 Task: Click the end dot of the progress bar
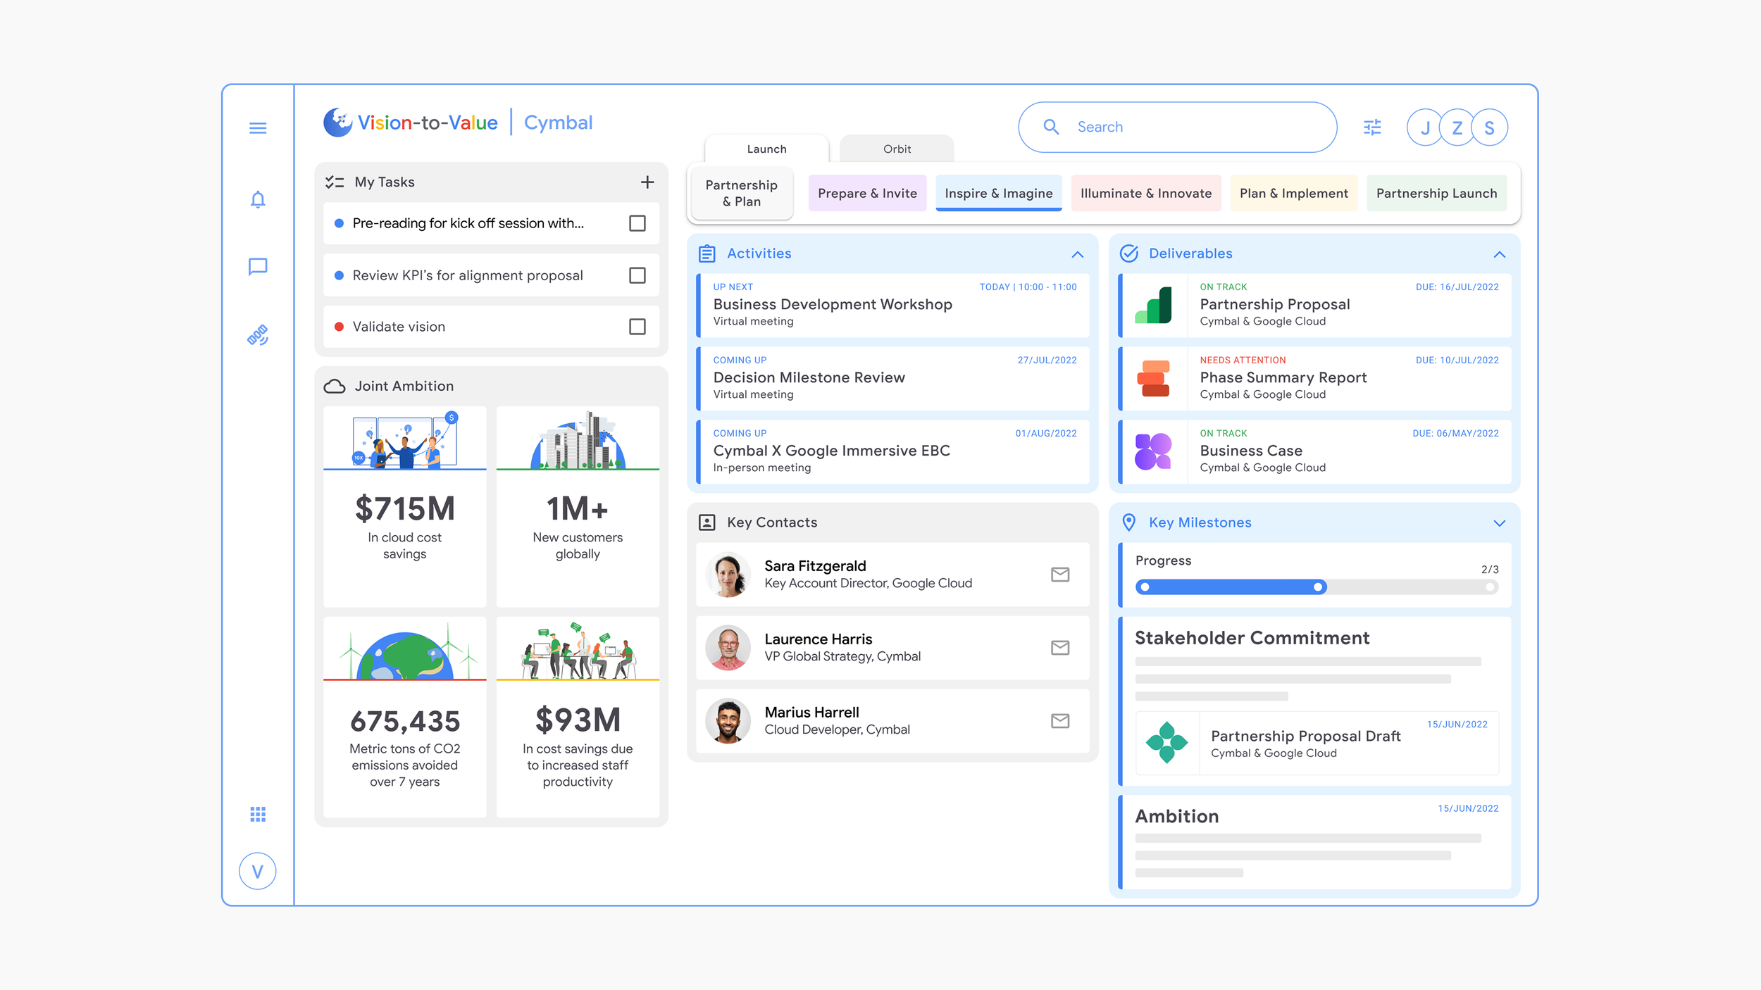point(1490,587)
